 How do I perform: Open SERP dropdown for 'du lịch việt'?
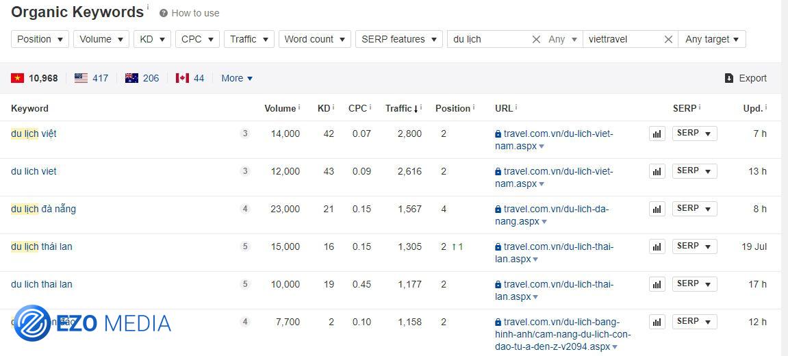coord(694,133)
